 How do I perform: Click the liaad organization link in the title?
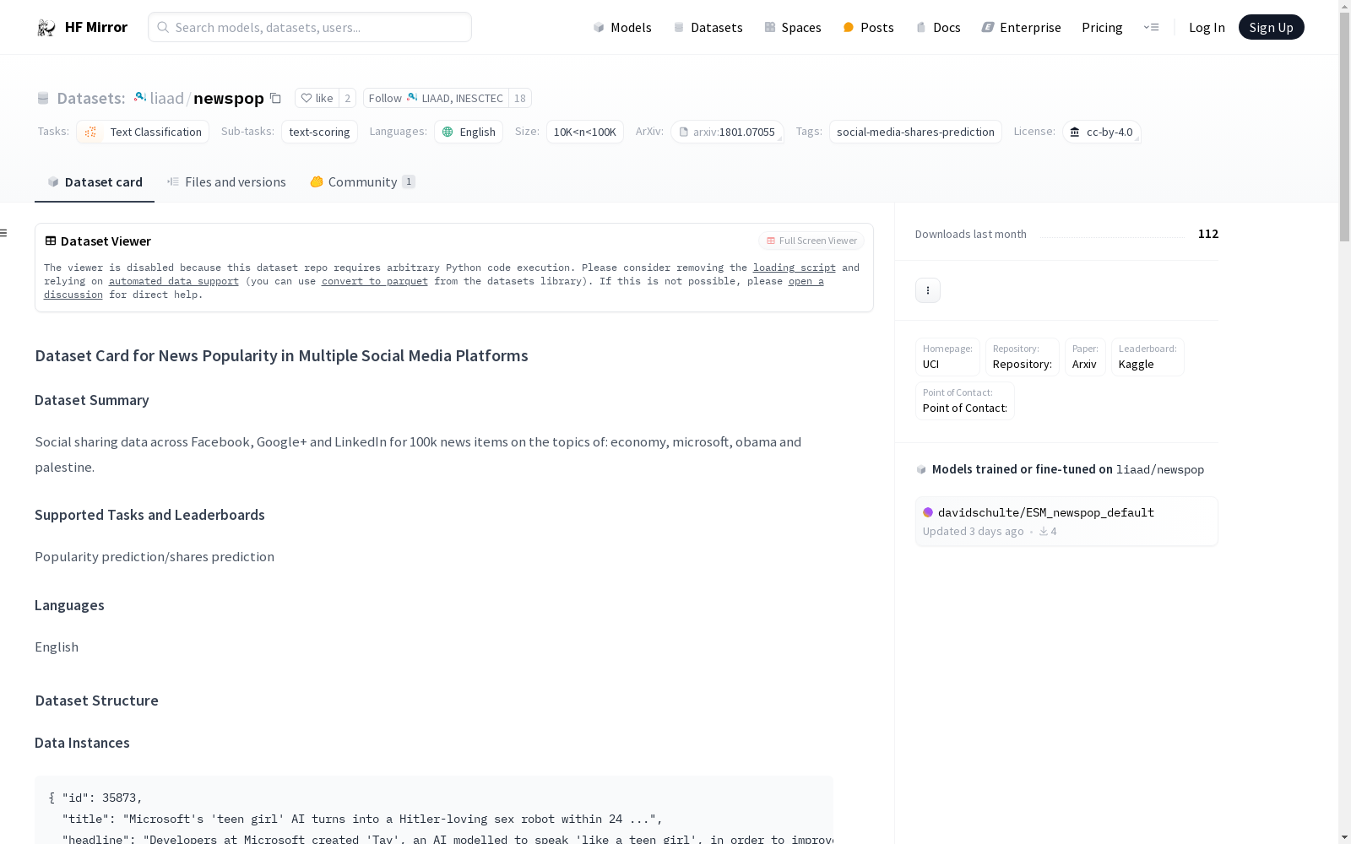[166, 99]
